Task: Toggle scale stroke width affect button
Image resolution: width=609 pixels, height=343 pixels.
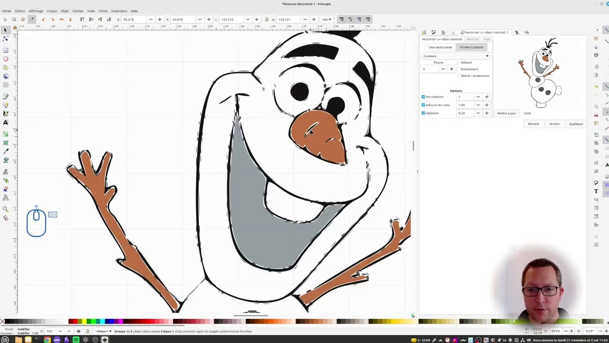Action: (x=341, y=20)
